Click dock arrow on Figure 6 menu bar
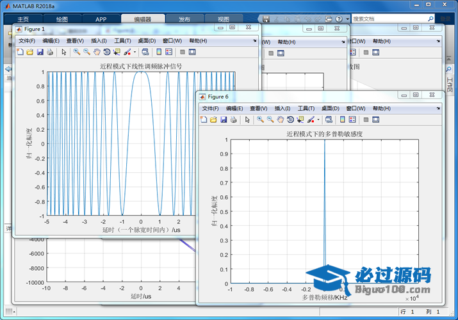The width and height of the screenshot is (458, 320). coord(438,108)
